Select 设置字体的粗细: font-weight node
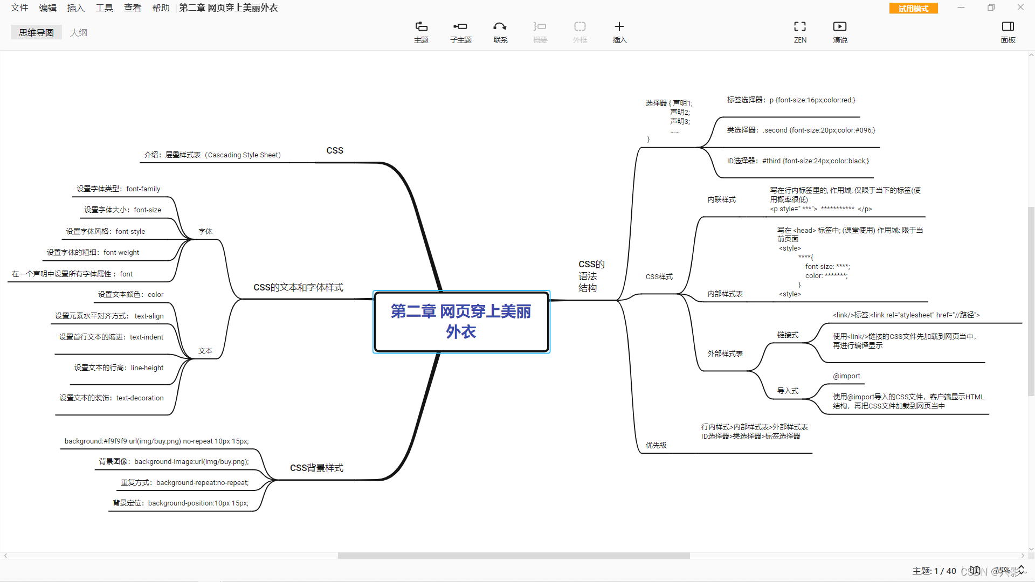Image resolution: width=1035 pixels, height=582 pixels. (93, 252)
